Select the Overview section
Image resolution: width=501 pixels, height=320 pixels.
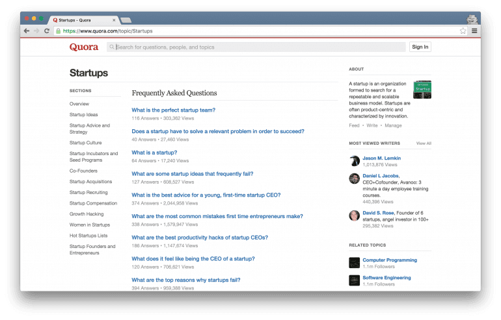tap(79, 104)
